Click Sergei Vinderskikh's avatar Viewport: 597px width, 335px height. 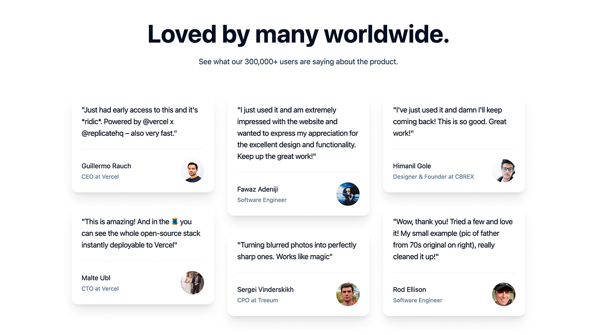click(x=348, y=295)
